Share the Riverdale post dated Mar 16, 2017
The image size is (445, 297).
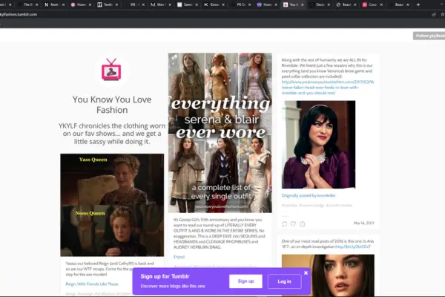[303, 224]
